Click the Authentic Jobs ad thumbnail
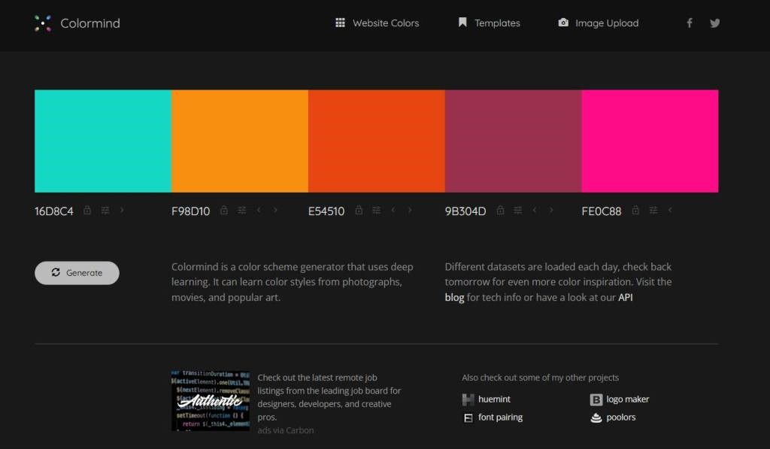 pos(211,400)
